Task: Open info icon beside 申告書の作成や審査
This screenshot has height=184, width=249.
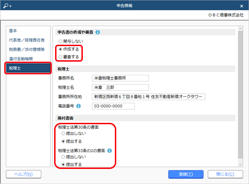Action: tap(97, 32)
